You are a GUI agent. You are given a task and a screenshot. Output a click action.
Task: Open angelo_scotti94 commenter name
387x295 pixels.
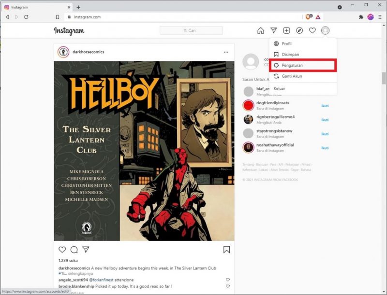point(73,280)
